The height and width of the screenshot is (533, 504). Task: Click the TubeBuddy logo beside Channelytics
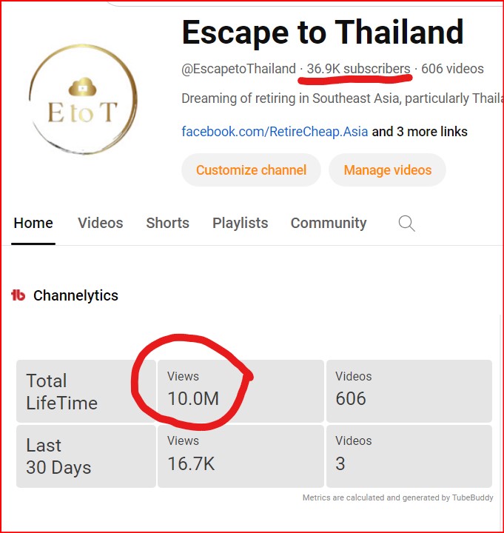pyautogui.click(x=19, y=295)
